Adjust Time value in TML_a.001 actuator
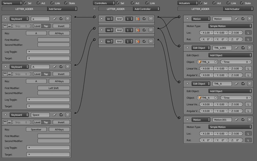Screen dimensions: 257x161 point(236,62)
